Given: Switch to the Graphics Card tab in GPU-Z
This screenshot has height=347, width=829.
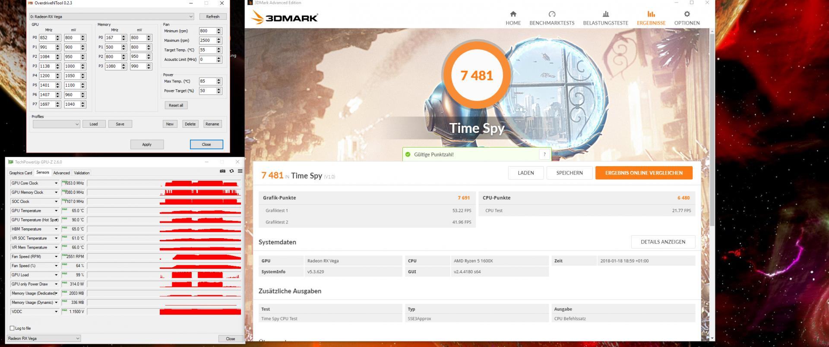Looking at the screenshot, I should [21, 173].
